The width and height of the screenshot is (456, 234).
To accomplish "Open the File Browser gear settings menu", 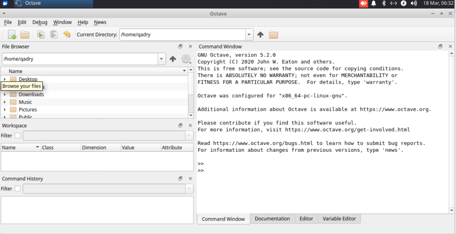I will [x=186, y=59].
